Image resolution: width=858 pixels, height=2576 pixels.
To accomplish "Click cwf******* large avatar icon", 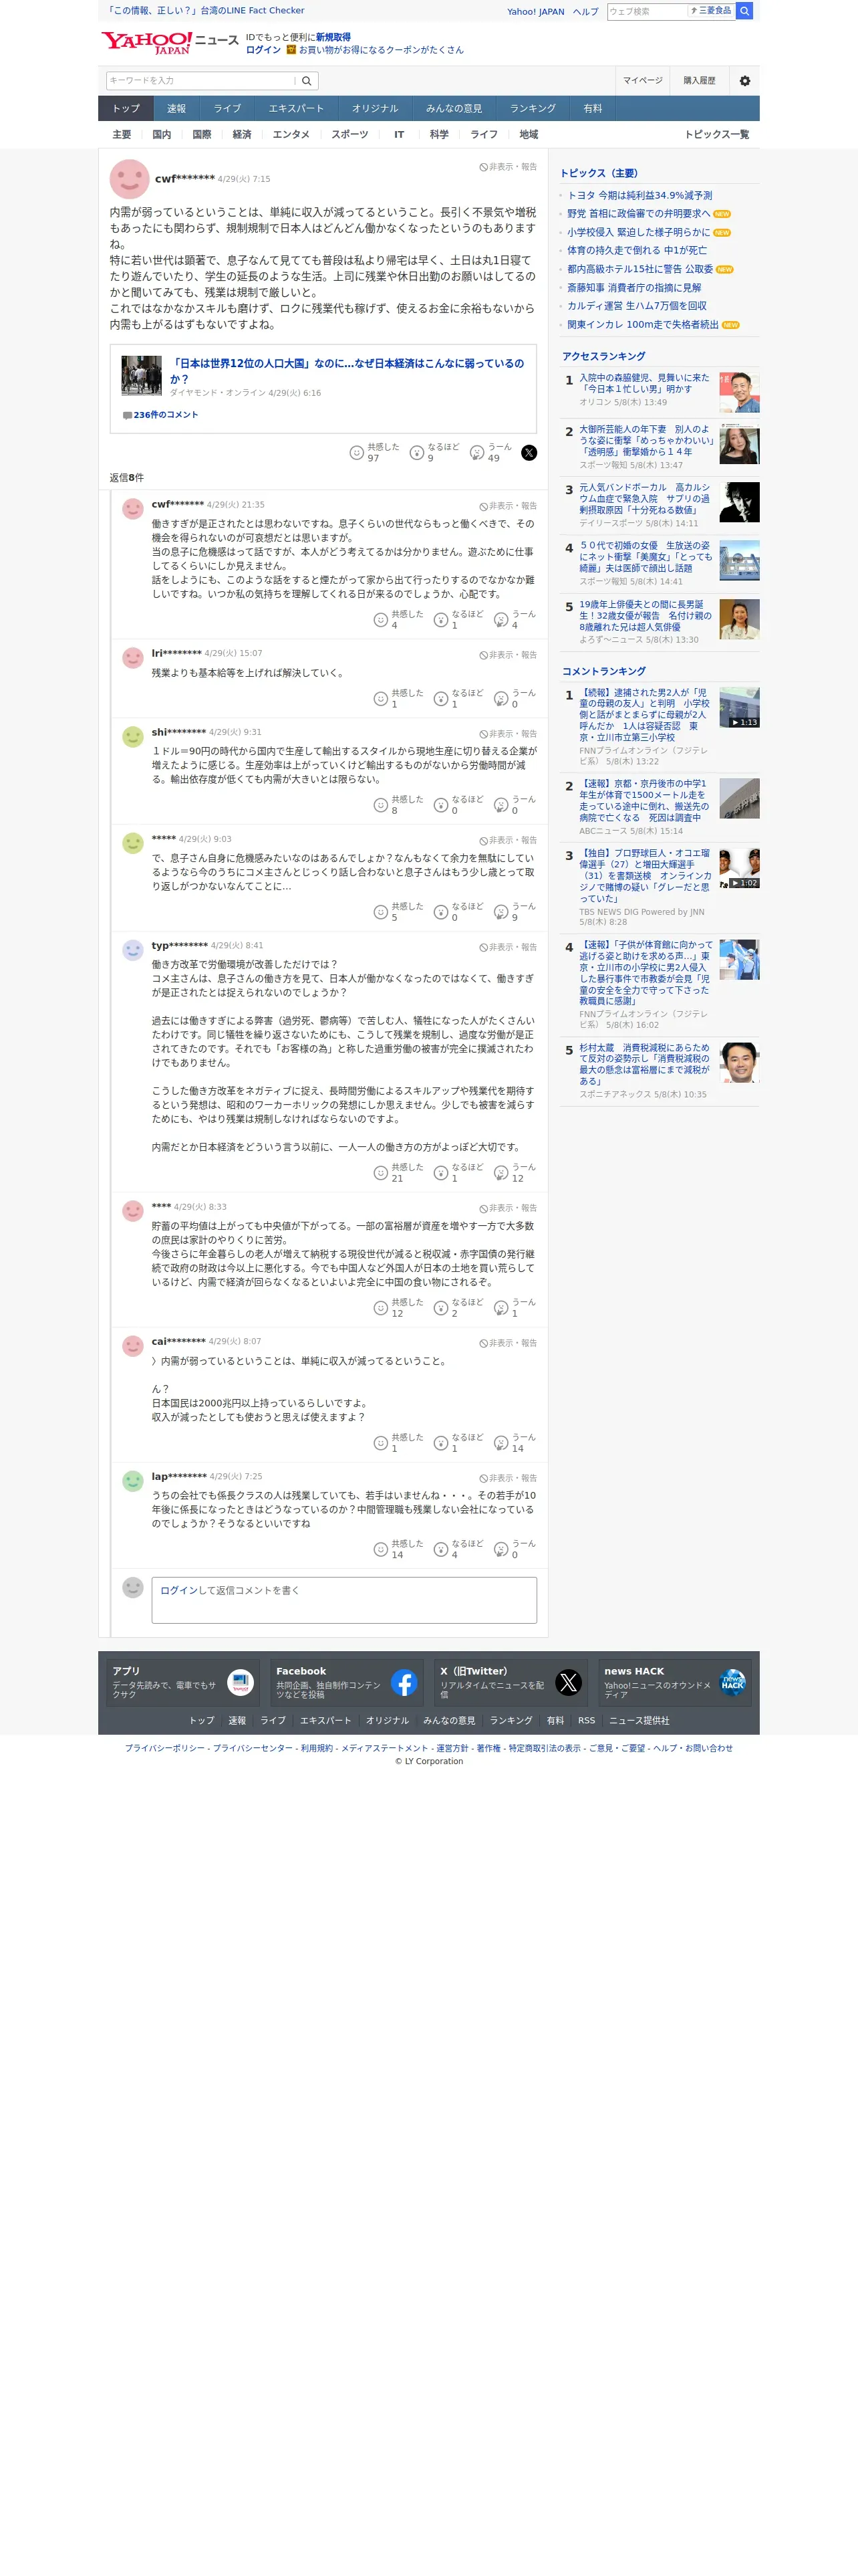I will [129, 179].
